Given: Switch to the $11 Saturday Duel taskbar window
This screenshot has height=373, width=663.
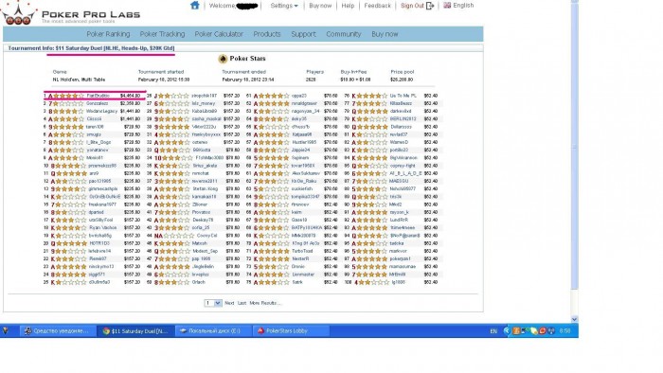Looking at the screenshot, I should point(135,331).
